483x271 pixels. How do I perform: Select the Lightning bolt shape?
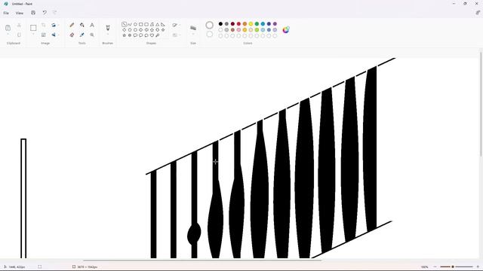tap(158, 35)
